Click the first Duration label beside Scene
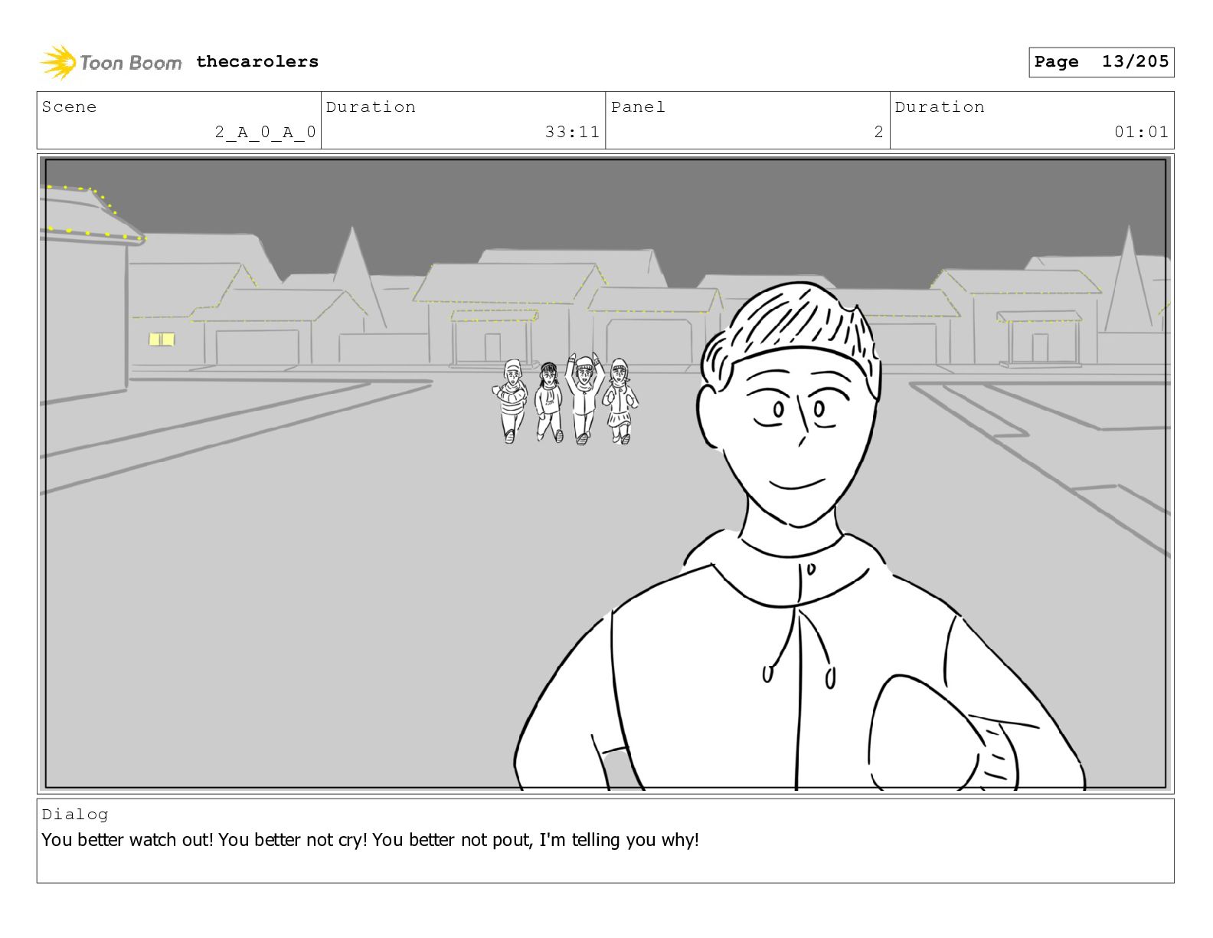The width and height of the screenshot is (1213, 938). [x=371, y=107]
